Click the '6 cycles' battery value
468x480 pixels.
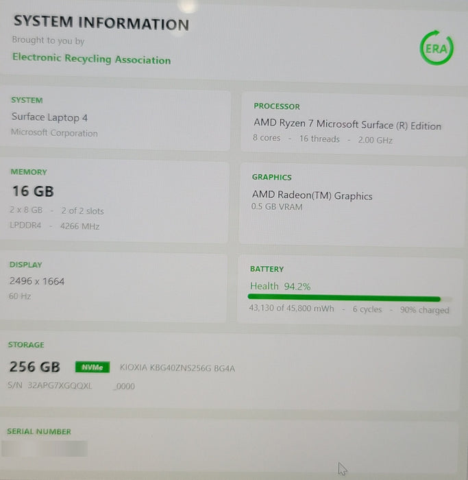point(367,309)
